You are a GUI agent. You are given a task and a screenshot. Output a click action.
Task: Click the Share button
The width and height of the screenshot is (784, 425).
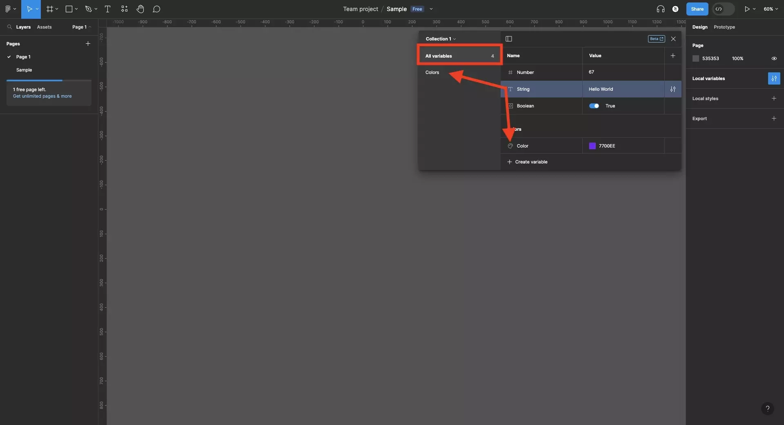point(697,9)
